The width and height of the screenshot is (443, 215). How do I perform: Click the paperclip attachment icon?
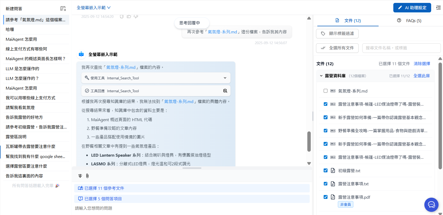[x=87, y=176]
